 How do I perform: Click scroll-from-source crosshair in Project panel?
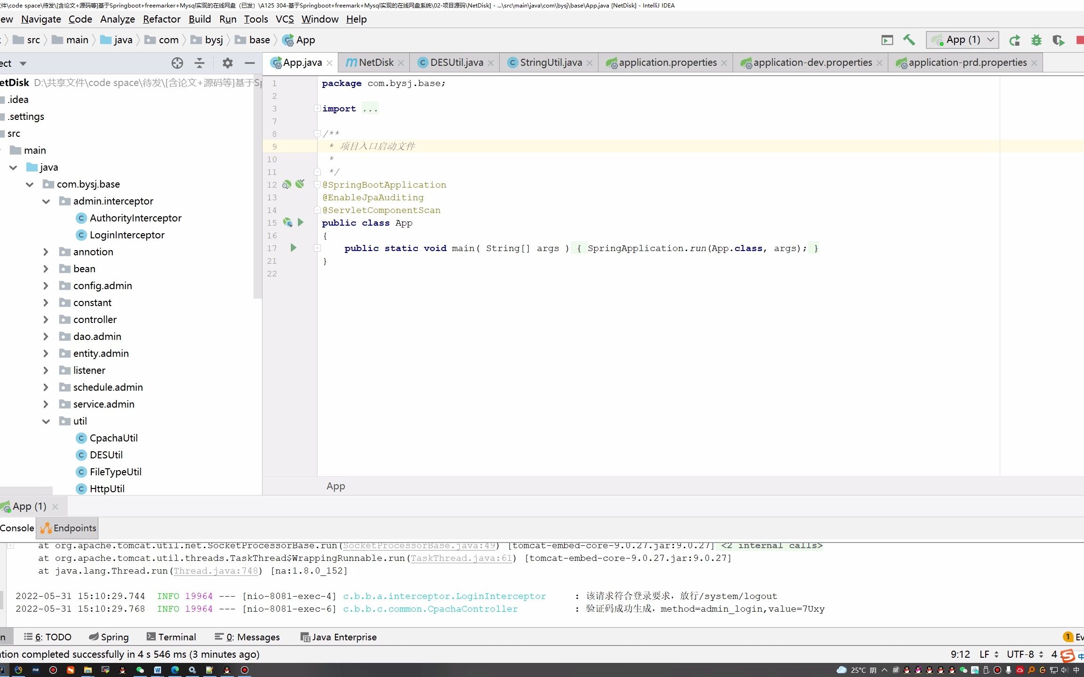click(177, 63)
